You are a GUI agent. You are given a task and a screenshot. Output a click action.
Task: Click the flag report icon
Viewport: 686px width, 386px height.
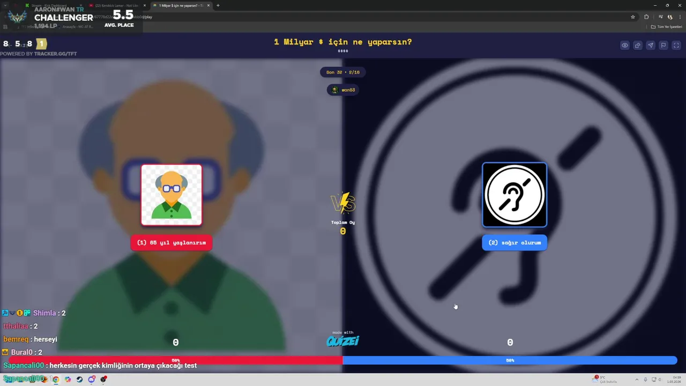(663, 46)
